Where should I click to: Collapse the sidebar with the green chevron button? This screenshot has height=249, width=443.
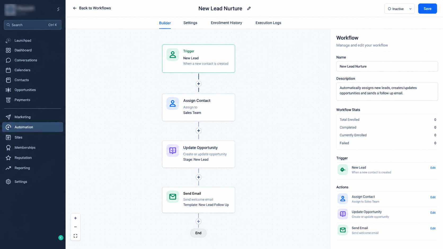pyautogui.click(x=61, y=238)
